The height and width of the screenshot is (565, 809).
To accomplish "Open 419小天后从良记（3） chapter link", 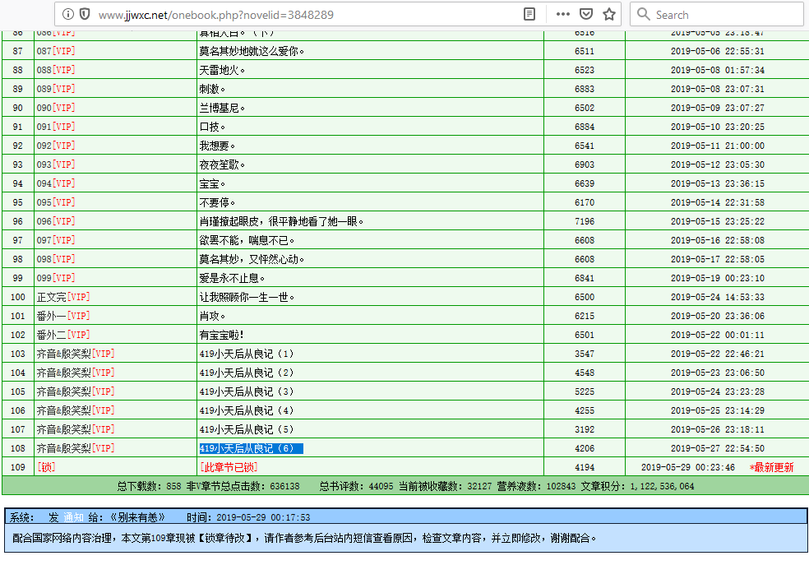I will [246, 391].
